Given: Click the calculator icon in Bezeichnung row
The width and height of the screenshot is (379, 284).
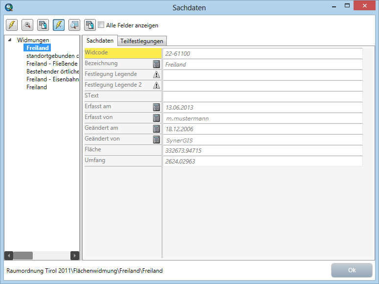Looking at the screenshot, I should tap(156, 64).
